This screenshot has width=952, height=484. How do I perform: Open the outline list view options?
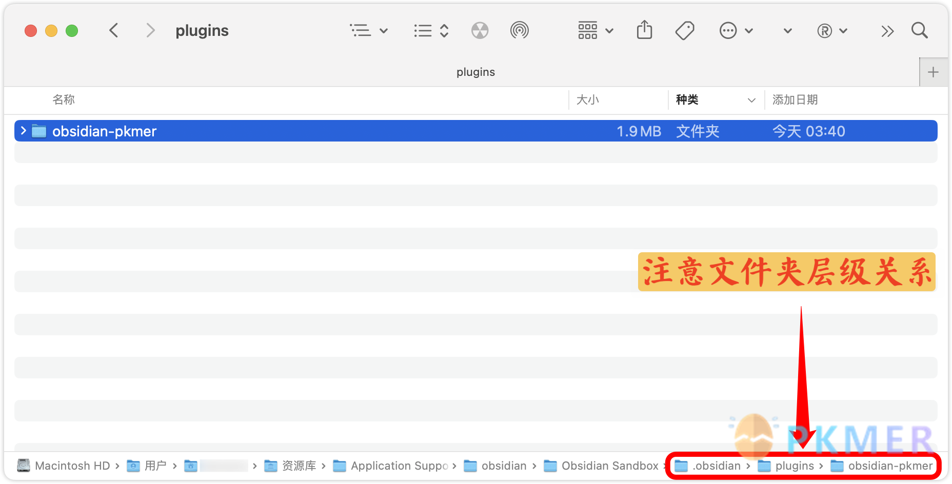pyautogui.click(x=369, y=31)
